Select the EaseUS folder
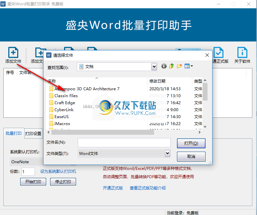Screen dimensions: 257x215 click(x=61, y=117)
